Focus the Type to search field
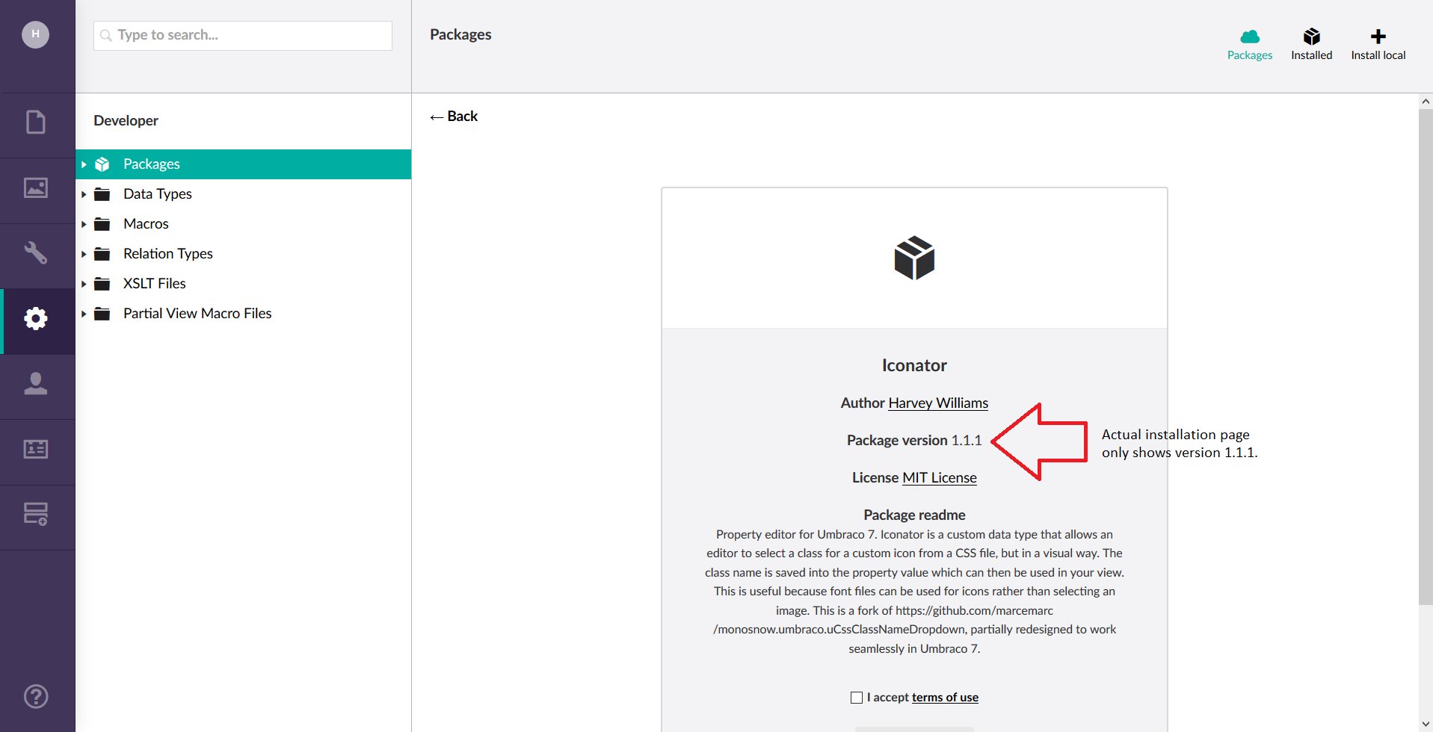The height and width of the screenshot is (732, 1433). (x=243, y=35)
